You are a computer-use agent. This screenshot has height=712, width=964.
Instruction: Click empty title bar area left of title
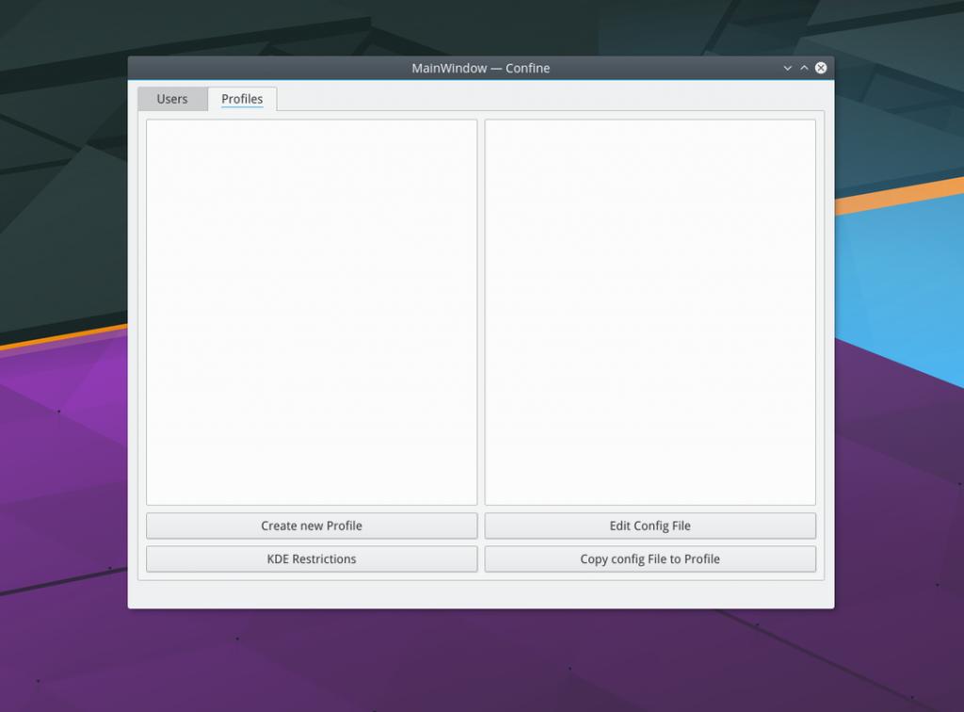tap(264, 68)
